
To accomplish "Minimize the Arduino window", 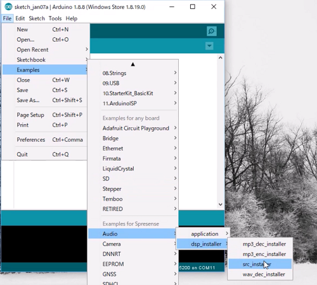I will click(172, 7).
